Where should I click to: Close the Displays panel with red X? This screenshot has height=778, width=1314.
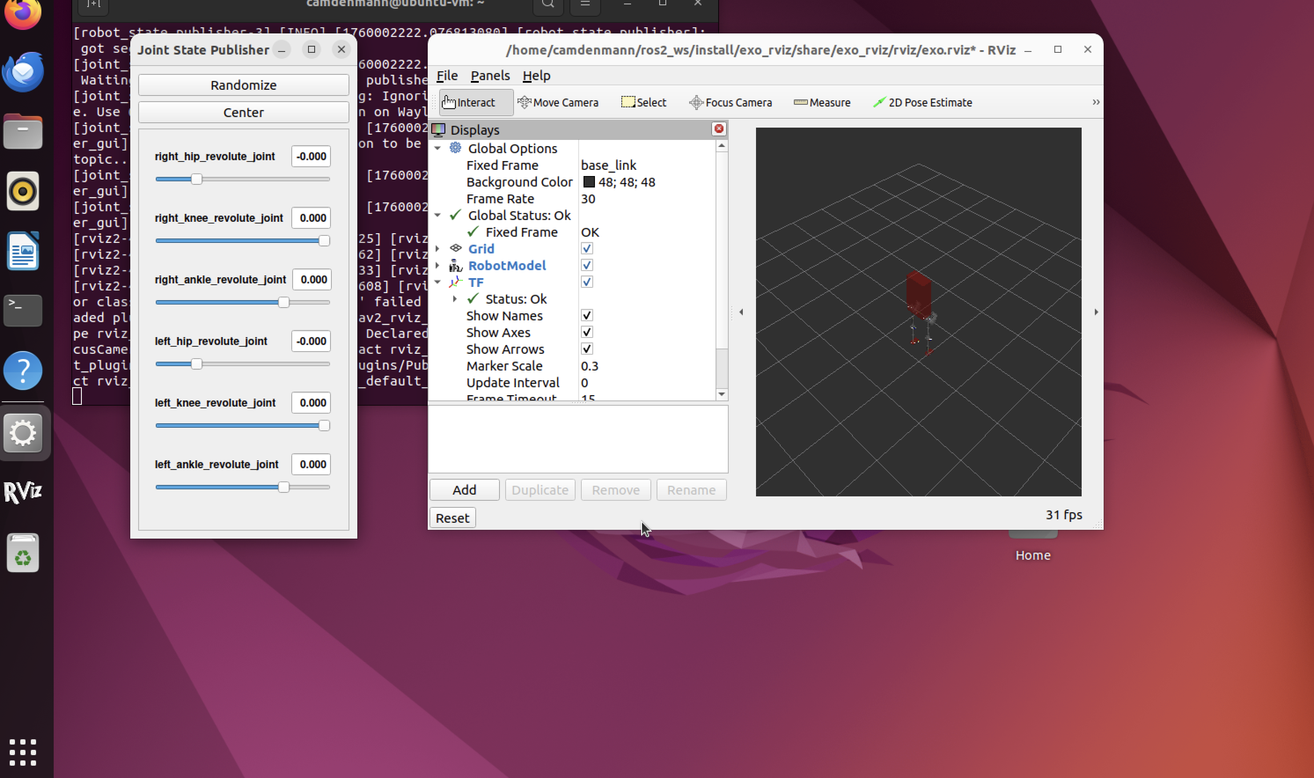click(x=719, y=129)
